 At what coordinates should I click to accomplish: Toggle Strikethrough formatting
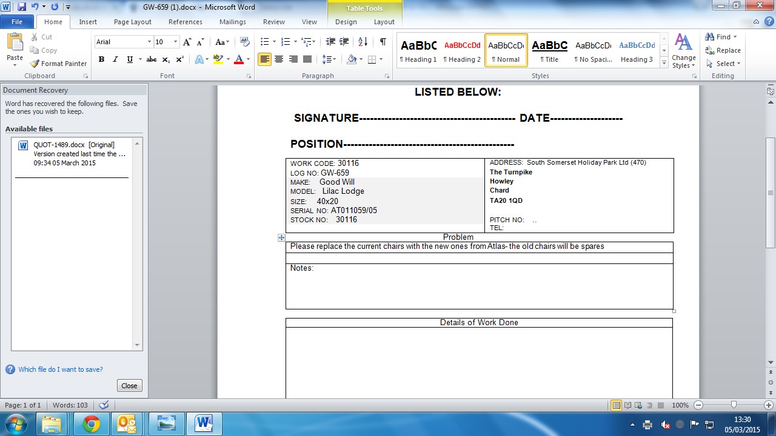tap(152, 59)
